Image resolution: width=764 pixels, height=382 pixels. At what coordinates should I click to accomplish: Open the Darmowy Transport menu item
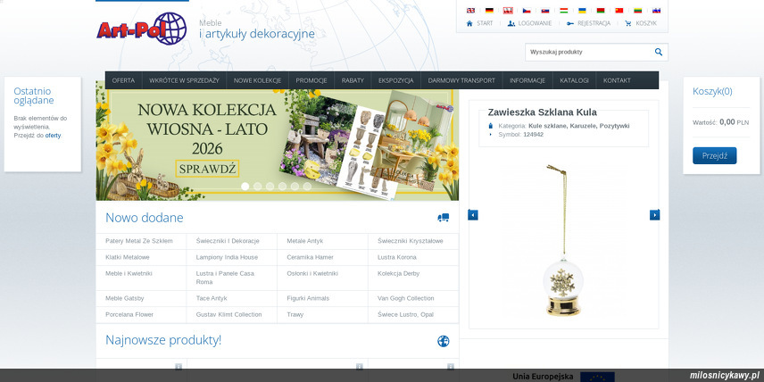pos(461,80)
